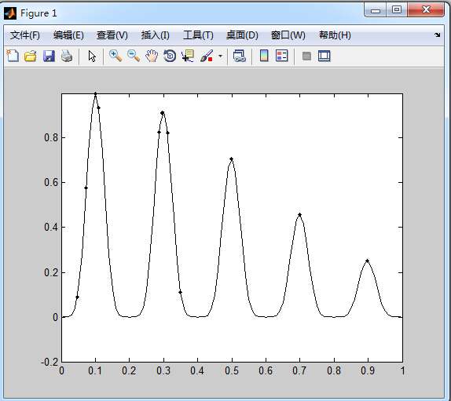Activate the Pan hand tool
The height and width of the screenshot is (401, 451).
tap(152, 56)
